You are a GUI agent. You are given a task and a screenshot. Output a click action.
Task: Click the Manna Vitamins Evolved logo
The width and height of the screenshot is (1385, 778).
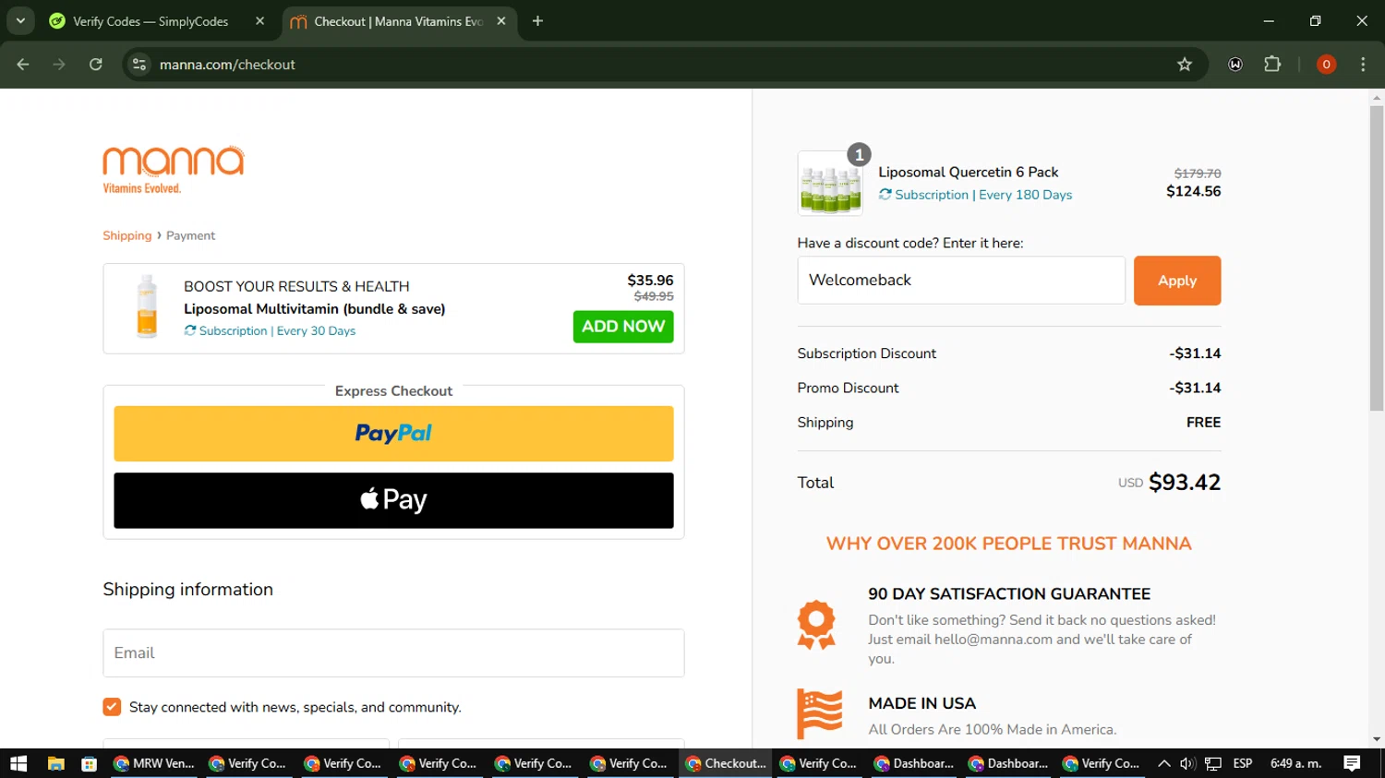point(174,170)
